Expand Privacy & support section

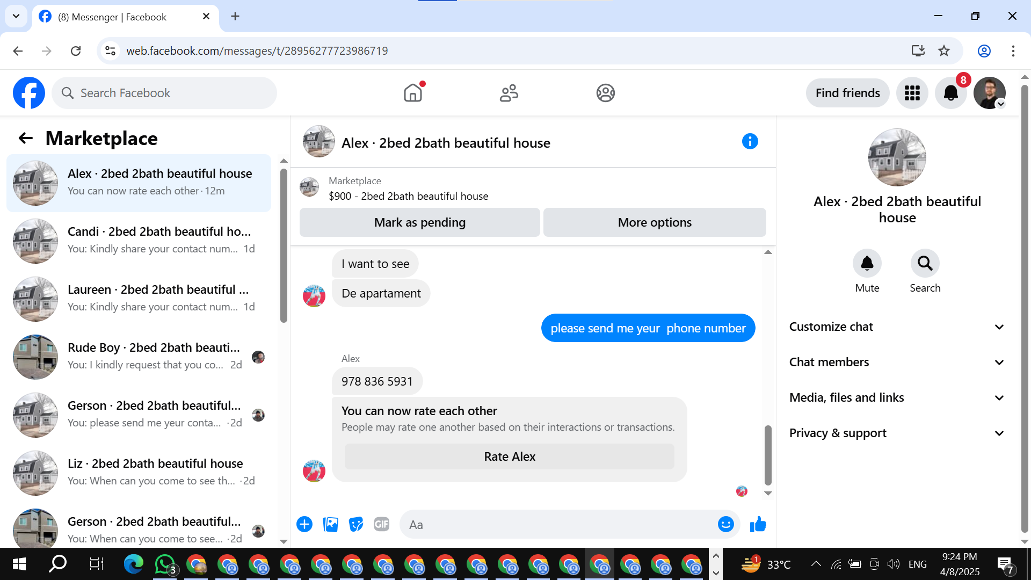coord(896,433)
